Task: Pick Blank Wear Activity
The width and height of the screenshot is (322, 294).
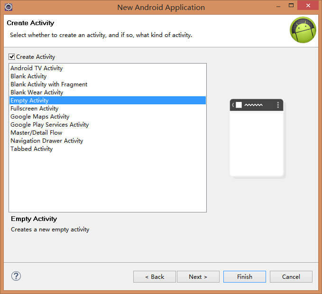Action: click(x=107, y=92)
